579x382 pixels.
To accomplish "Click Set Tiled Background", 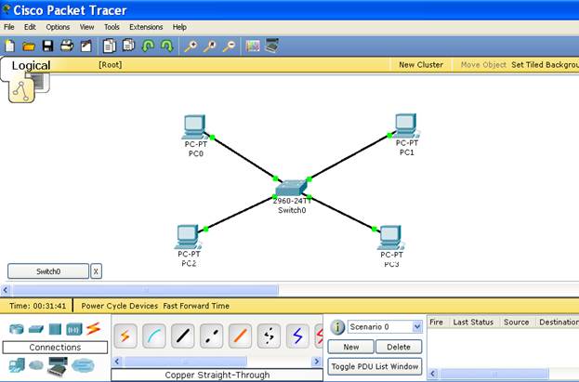I will 545,65.
